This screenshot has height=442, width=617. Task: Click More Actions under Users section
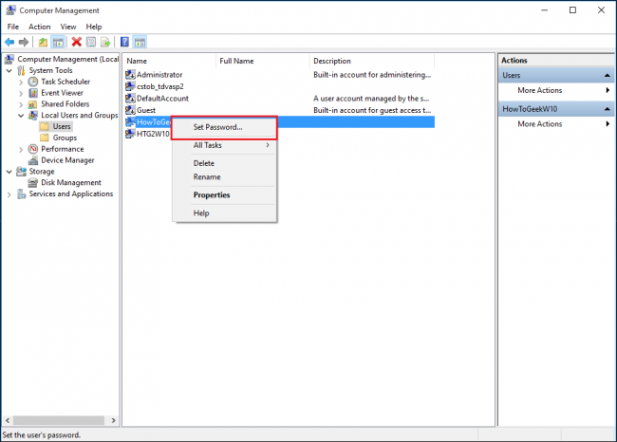click(x=540, y=90)
